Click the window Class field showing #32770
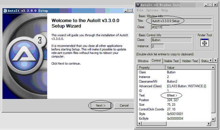 181,27
